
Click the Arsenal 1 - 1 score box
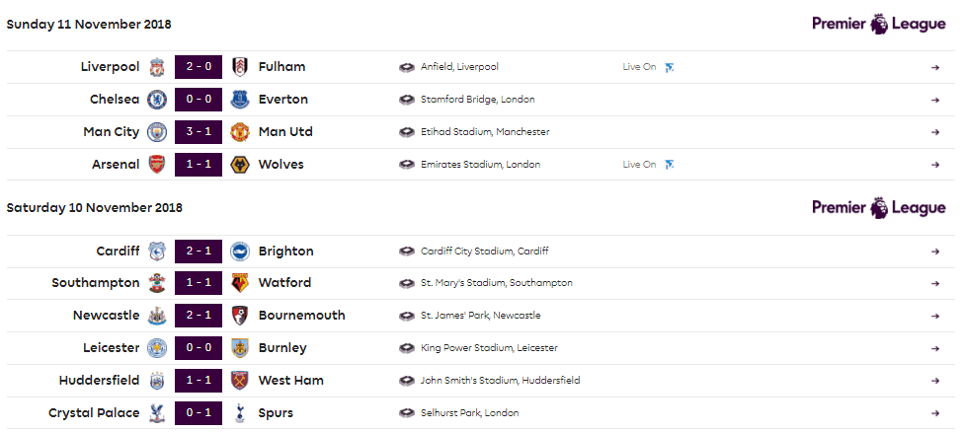(x=199, y=165)
